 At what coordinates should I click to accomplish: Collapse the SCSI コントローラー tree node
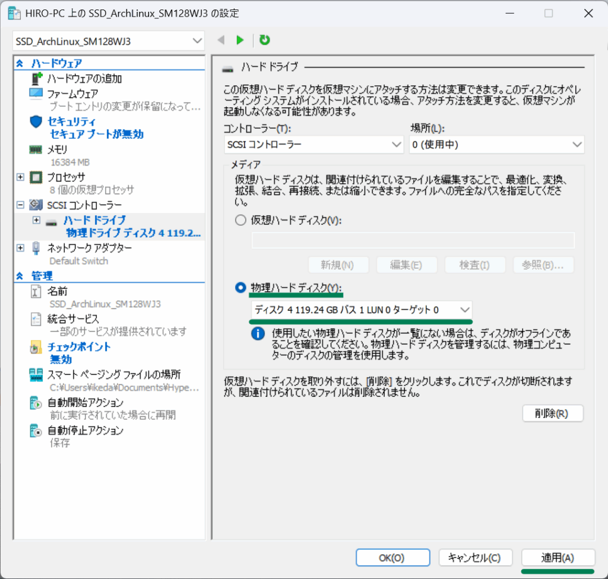21,205
